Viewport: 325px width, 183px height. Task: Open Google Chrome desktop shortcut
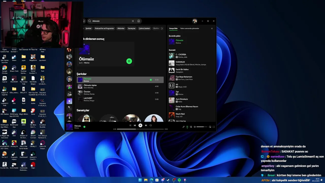coord(5,69)
